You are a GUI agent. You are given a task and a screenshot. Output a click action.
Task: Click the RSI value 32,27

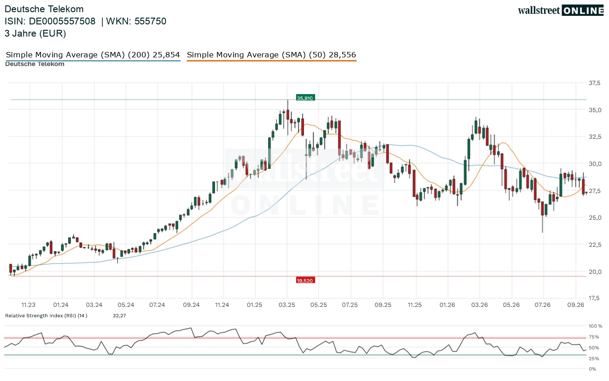click(119, 315)
